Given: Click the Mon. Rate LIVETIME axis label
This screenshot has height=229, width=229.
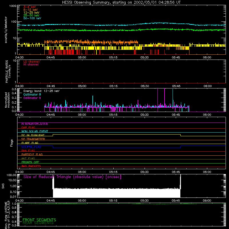Looking at the screenshot, I should (x=7, y=215).
